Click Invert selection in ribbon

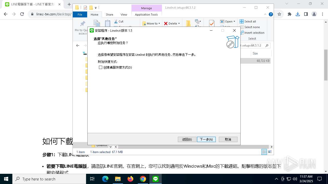pyautogui.click(x=252, y=33)
